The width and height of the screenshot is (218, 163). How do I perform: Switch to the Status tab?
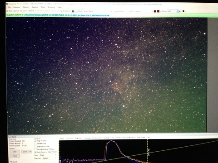click(x=62, y=139)
